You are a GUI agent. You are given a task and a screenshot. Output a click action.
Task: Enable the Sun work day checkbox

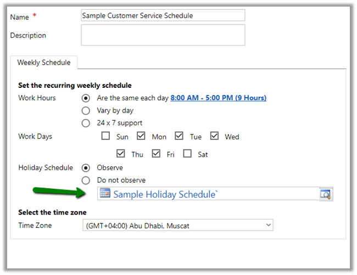[105, 136]
